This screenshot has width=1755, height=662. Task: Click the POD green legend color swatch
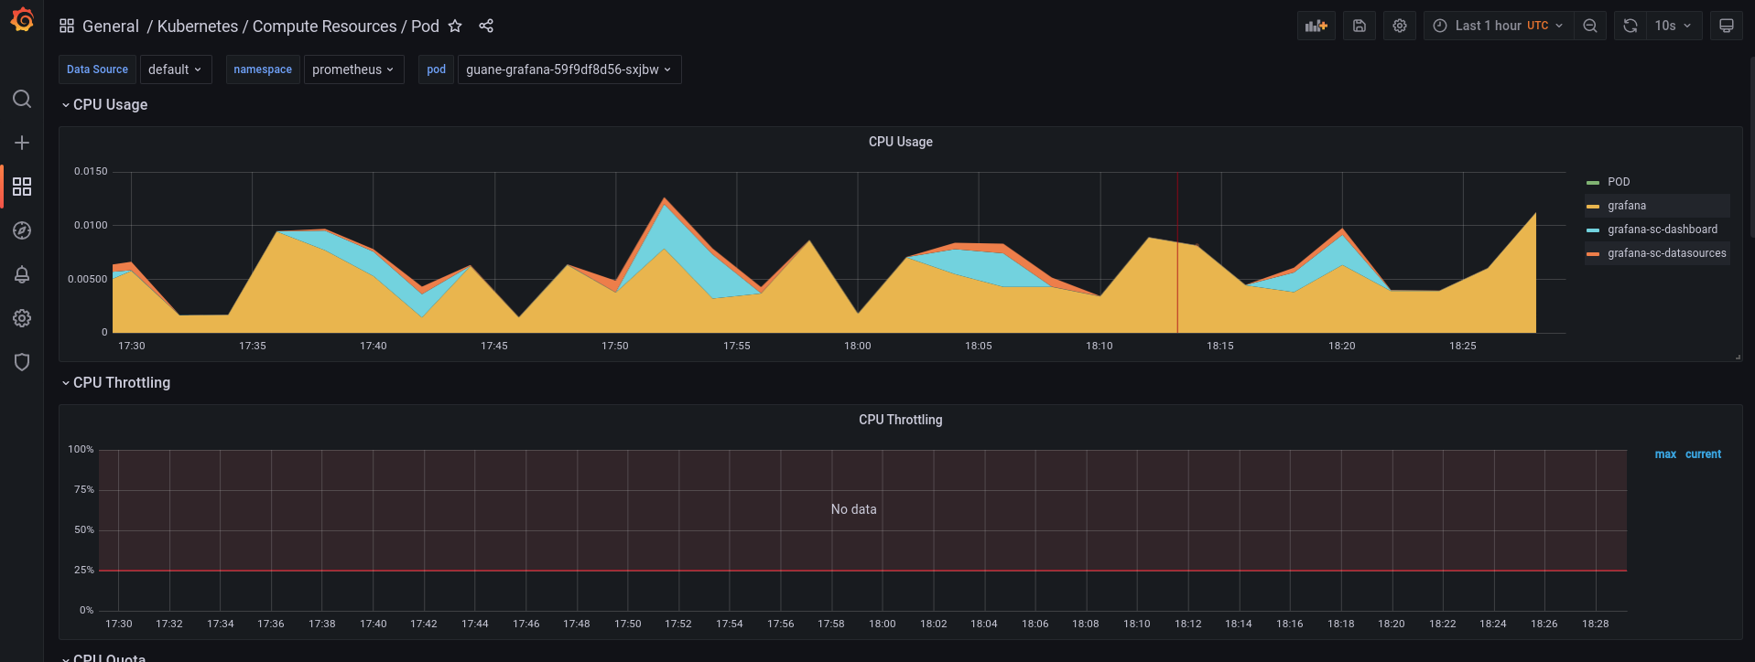pyautogui.click(x=1593, y=183)
